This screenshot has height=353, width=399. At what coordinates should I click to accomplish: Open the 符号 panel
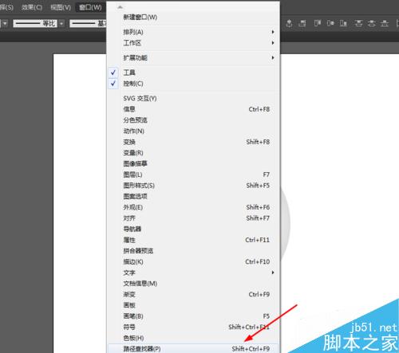(x=193, y=327)
